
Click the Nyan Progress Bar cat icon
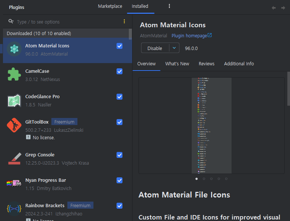point(14,183)
